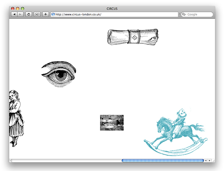Viewport: 224px width, 171px height.
Task: Click the globe favicon in address bar
Action: [x=53, y=14]
